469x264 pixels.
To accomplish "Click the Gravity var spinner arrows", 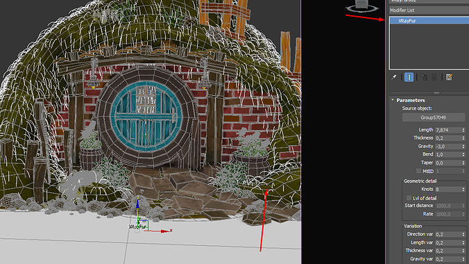I will click(463, 259).
